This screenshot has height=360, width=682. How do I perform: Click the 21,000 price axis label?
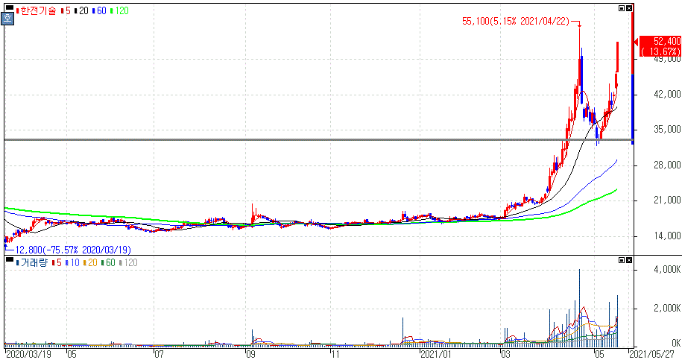pyautogui.click(x=667, y=200)
